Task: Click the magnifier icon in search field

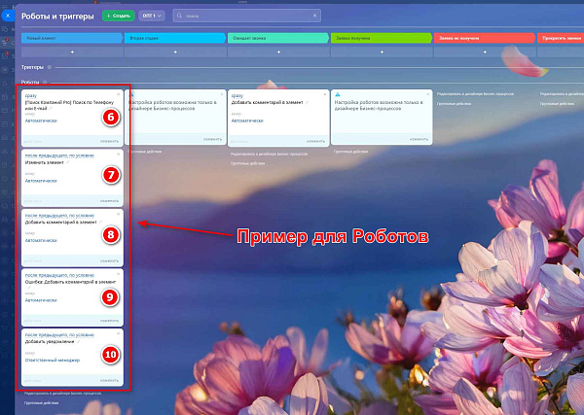Action: pyautogui.click(x=179, y=16)
